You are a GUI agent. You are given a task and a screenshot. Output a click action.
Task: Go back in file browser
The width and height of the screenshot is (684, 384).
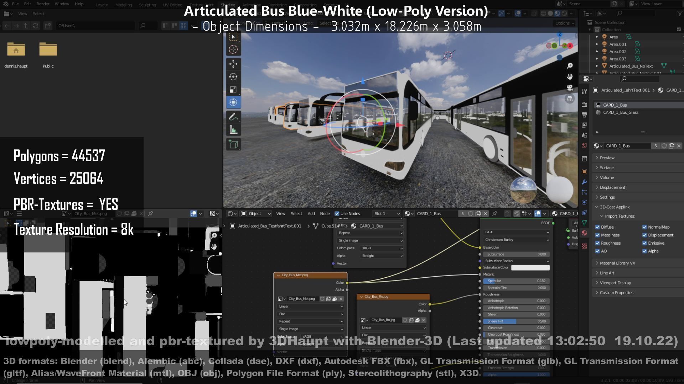tap(7, 26)
